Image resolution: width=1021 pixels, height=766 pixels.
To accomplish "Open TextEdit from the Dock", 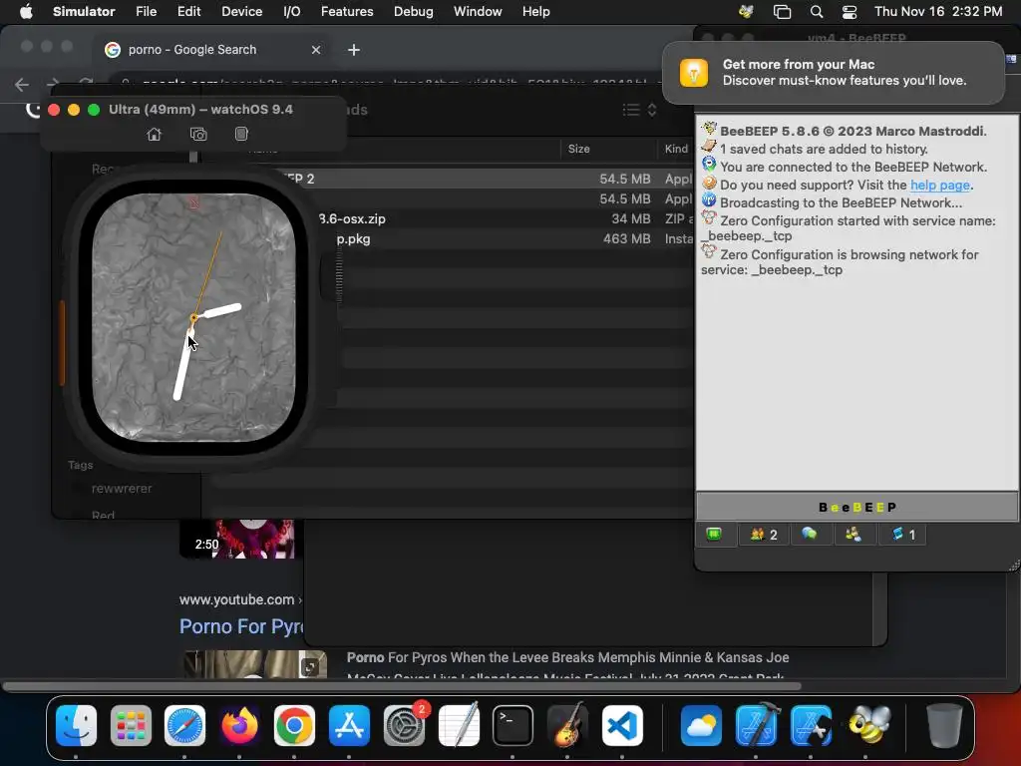I will click(459, 725).
